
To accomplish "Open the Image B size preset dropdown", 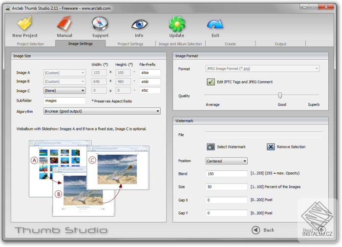I will pos(64,82).
